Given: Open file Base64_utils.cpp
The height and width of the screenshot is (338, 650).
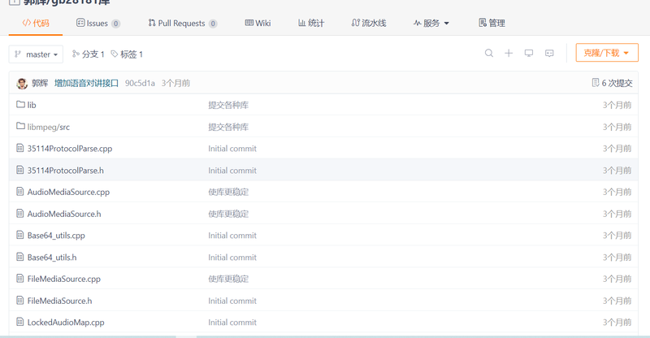Looking at the screenshot, I should (x=56, y=236).
